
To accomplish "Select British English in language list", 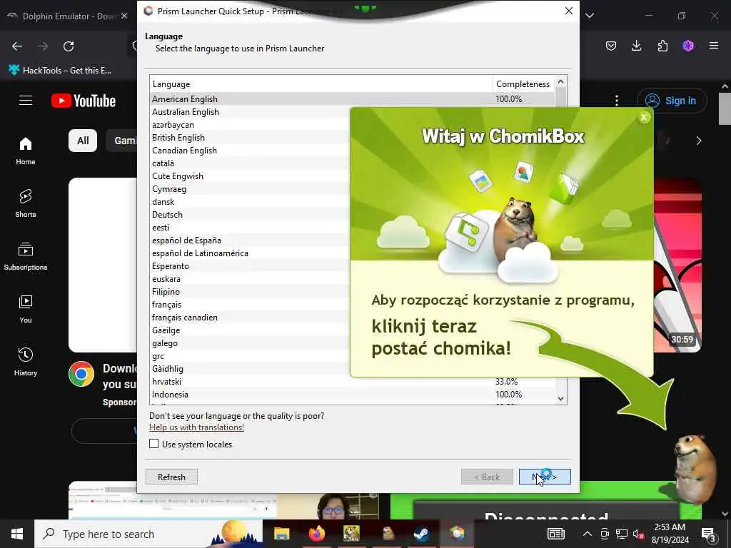I will (178, 138).
